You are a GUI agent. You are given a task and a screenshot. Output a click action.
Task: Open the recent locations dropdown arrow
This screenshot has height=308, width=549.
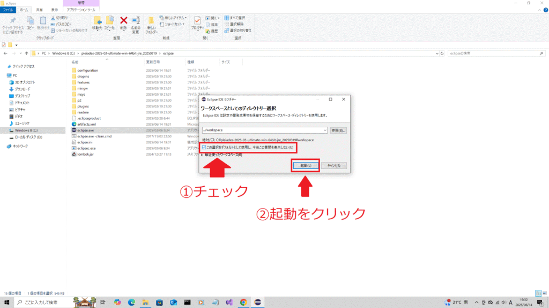(x=20, y=53)
